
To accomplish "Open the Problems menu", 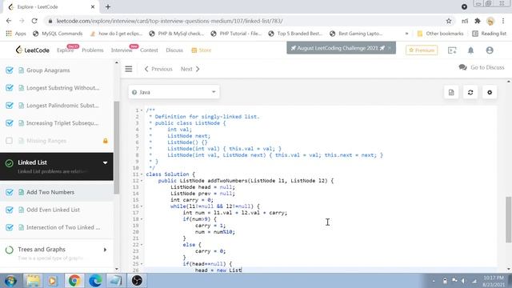I will point(93,50).
